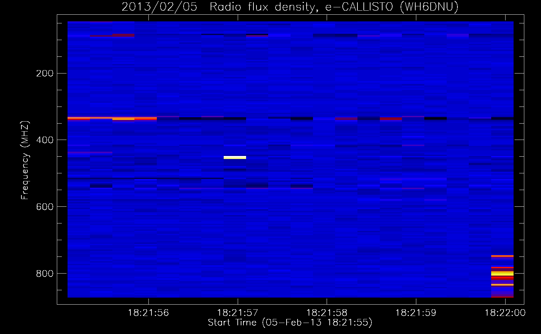Click the 18:21:57 time tick label

pyautogui.click(x=238, y=313)
